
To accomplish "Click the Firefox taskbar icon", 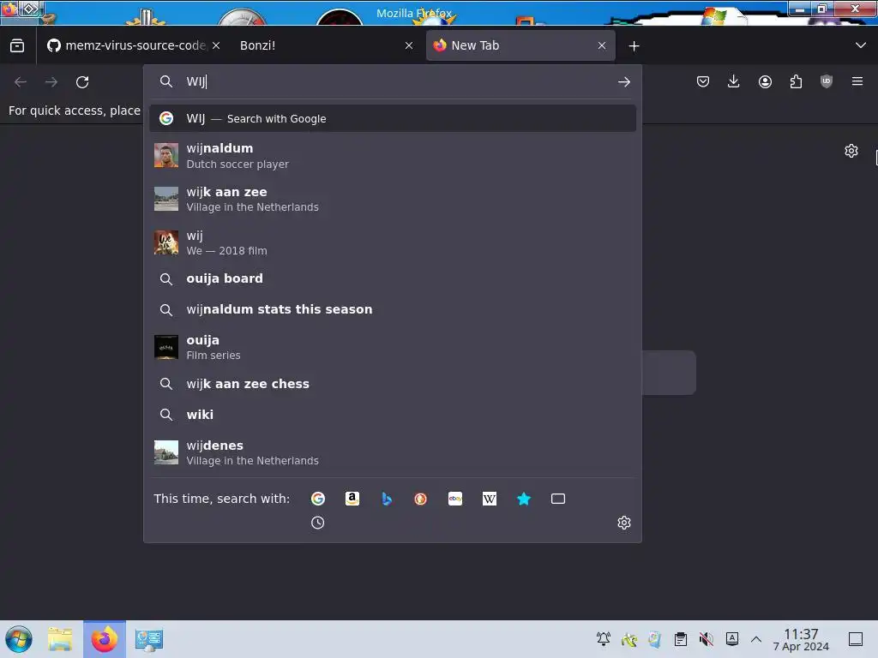I will (105, 639).
